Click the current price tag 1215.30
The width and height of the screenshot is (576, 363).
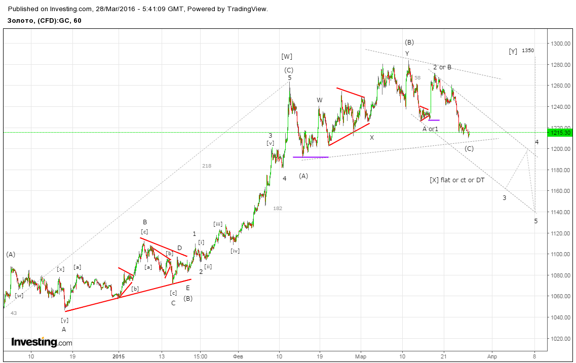pyautogui.click(x=560, y=133)
